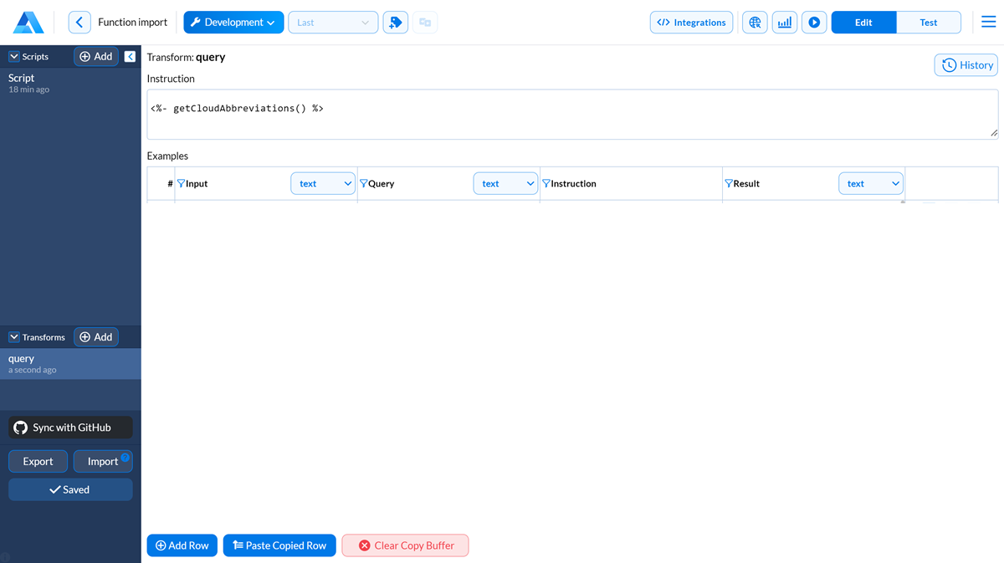Collapse the sidebar with the arrow icon
1004x563 pixels.
coord(130,57)
